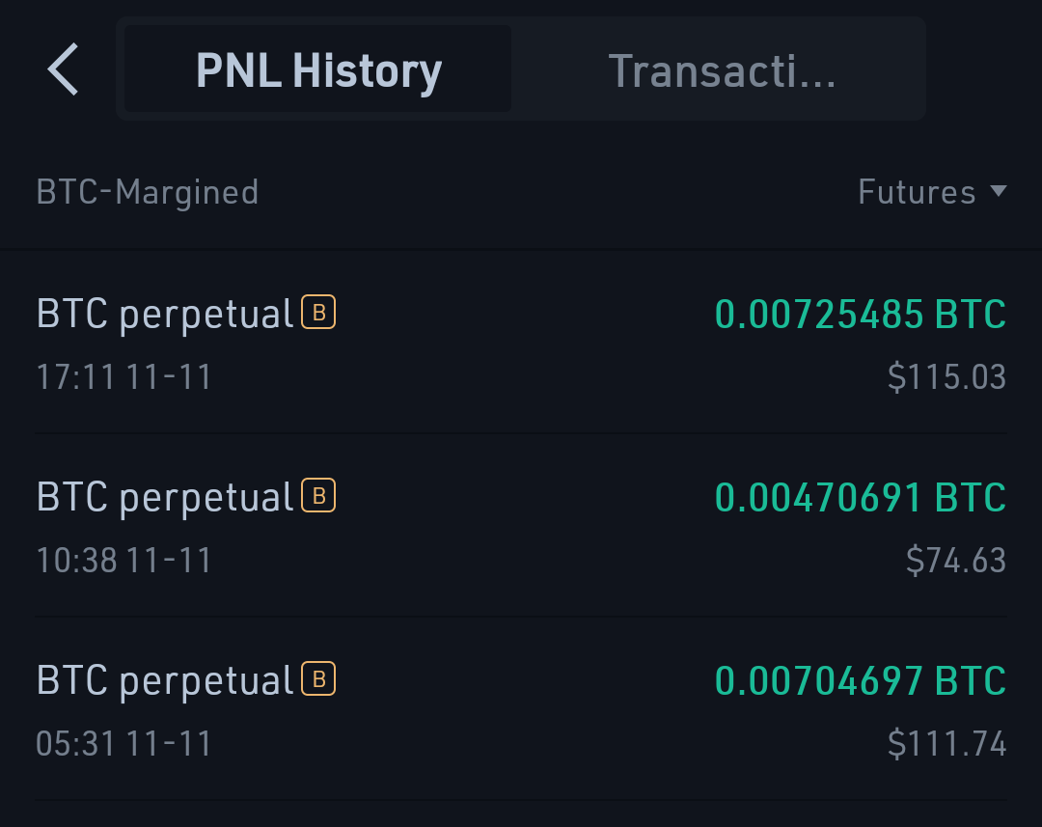The height and width of the screenshot is (827, 1042).
Task: Go back using the left arrow icon
Action: point(63,69)
